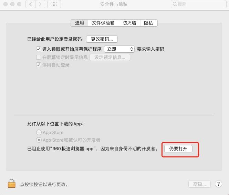Click the 仍要打开 button
The height and width of the screenshot is (195, 229).
(178, 149)
